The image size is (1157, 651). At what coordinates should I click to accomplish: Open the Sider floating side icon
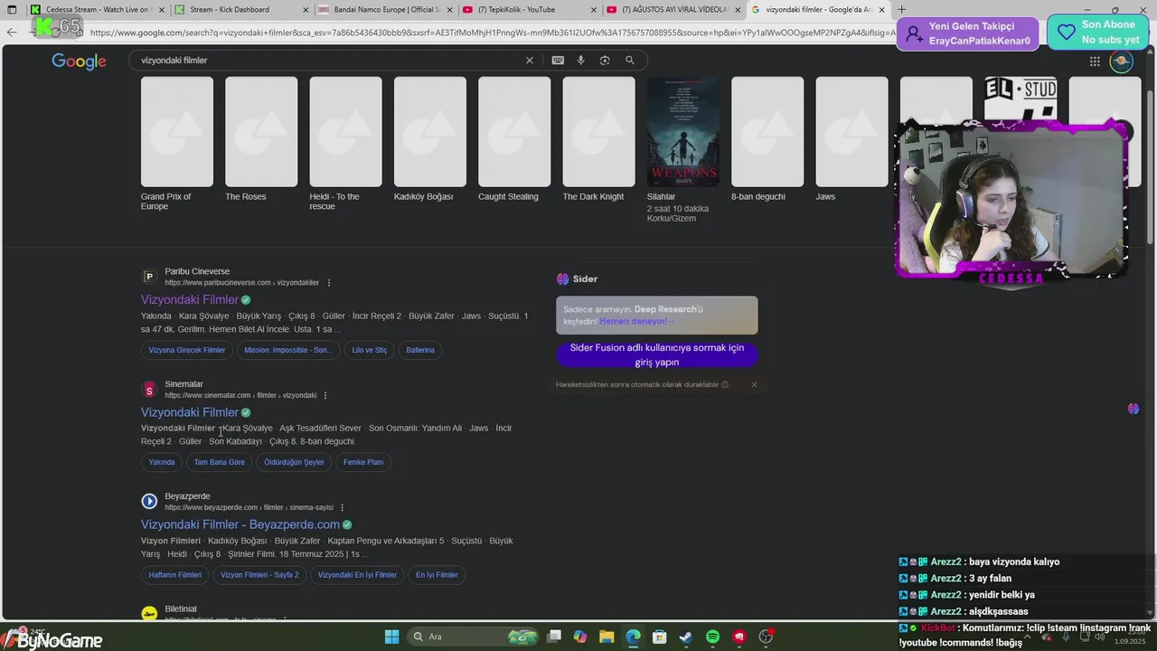(x=1133, y=409)
